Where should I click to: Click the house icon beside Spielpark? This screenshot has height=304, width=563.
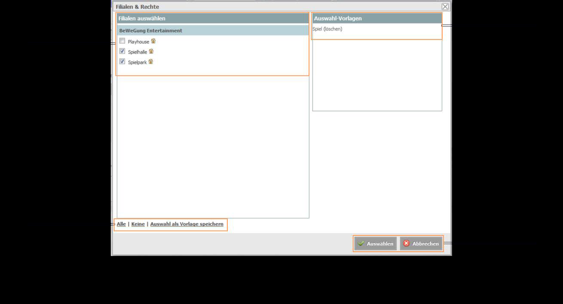pyautogui.click(x=151, y=62)
